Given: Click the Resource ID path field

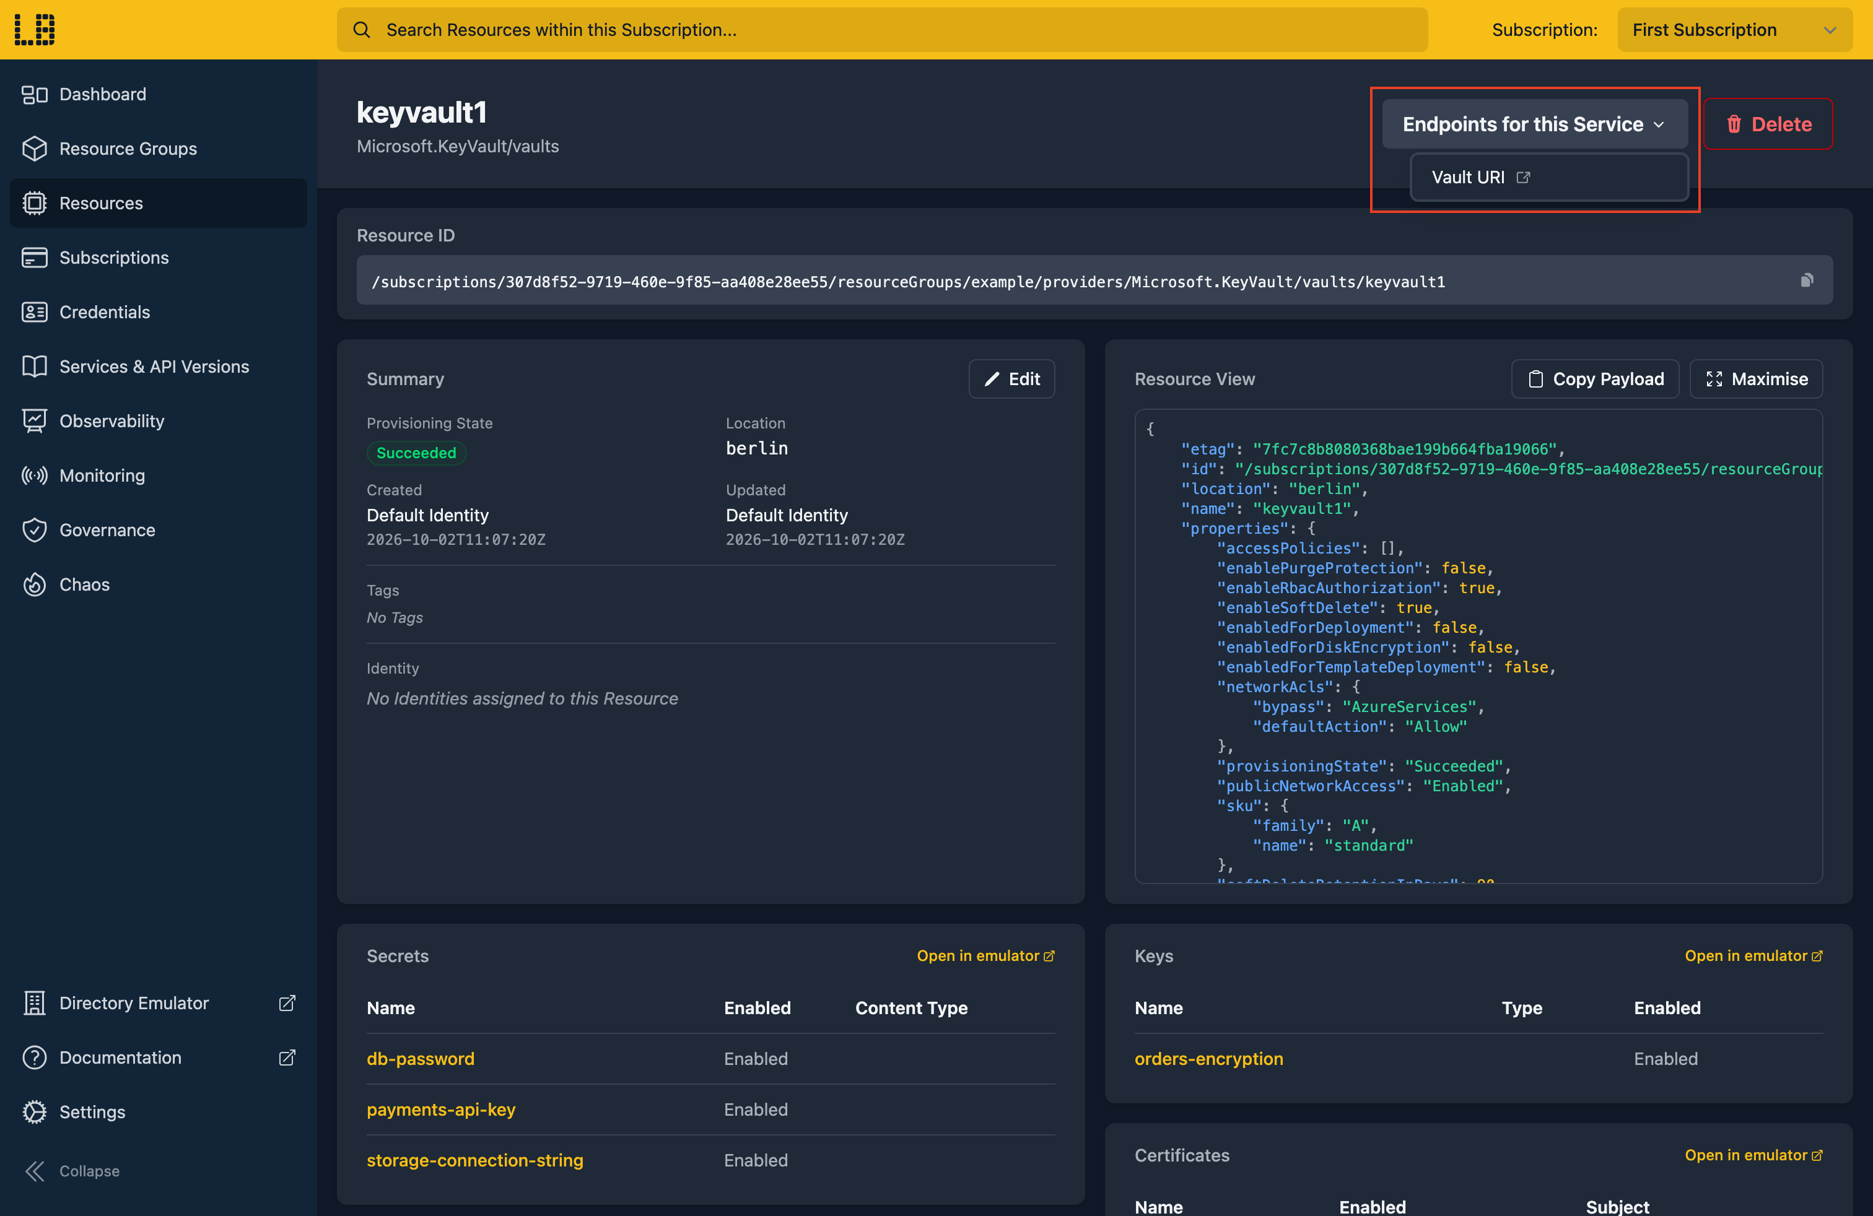Looking at the screenshot, I should click(x=1094, y=280).
